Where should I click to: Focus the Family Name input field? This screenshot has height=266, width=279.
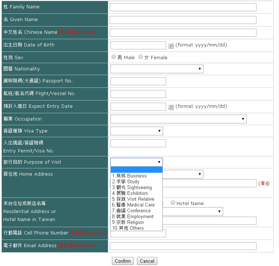tap(183, 7)
